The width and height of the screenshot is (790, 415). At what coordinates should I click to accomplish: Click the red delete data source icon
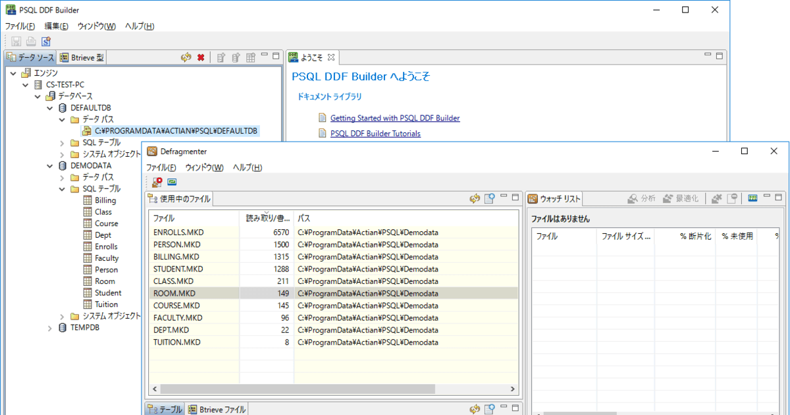199,57
